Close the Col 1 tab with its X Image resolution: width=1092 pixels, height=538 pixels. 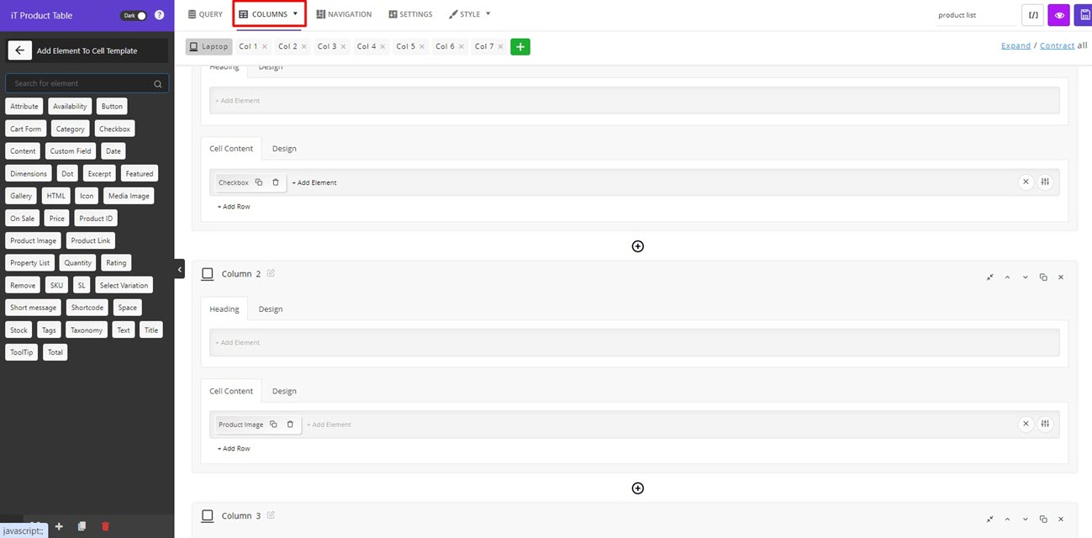coord(265,47)
